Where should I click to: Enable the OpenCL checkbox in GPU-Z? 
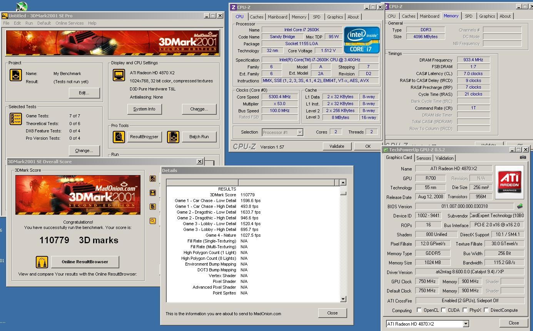click(x=419, y=310)
